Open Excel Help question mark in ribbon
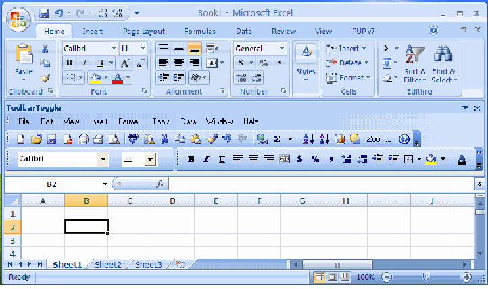Viewport: 488px width, 289px height. tap(433, 30)
